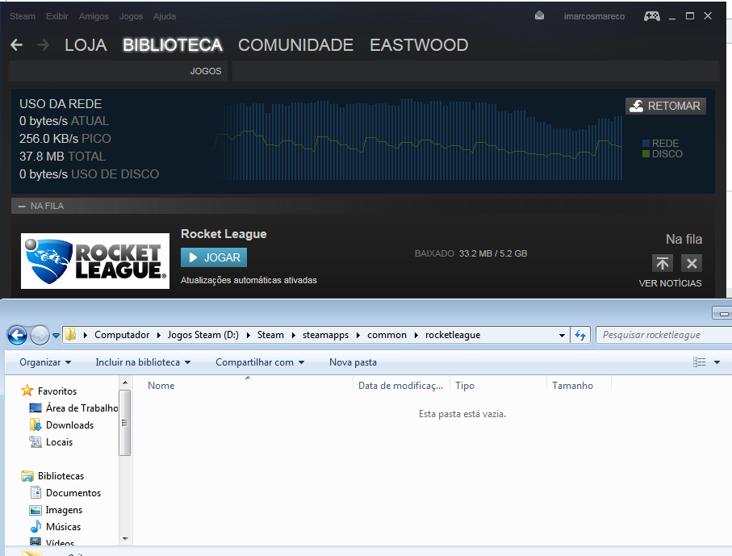732x556 pixels.
Task: Click the DISCO legend color swatch
Action: point(646,153)
